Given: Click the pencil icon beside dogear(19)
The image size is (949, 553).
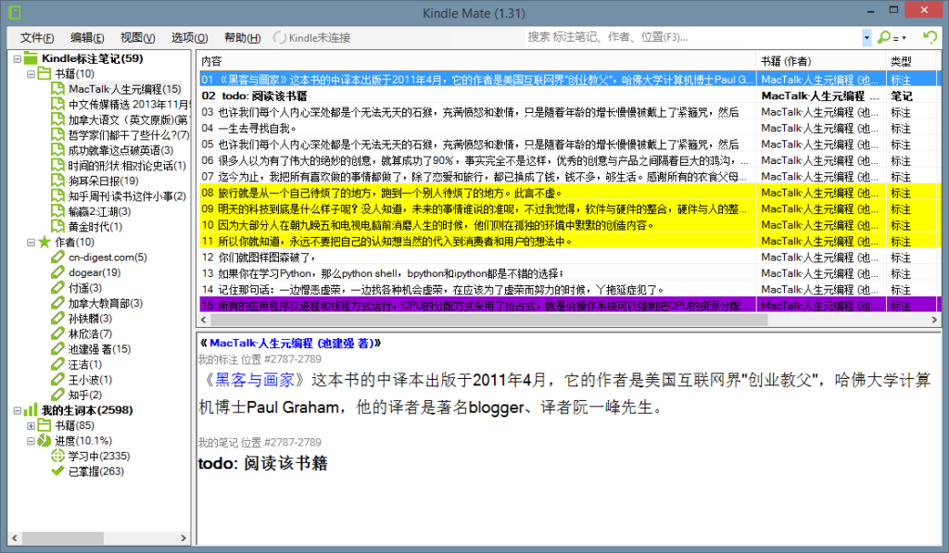Looking at the screenshot, I should (57, 272).
